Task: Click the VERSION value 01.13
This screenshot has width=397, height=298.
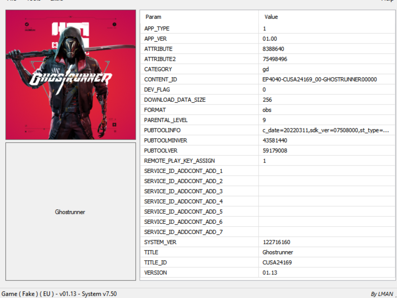Action: (x=270, y=273)
